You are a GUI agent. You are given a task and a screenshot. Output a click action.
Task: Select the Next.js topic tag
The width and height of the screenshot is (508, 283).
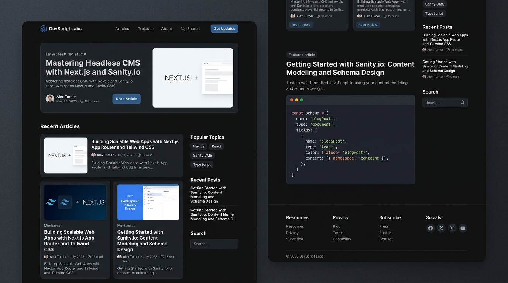(x=199, y=146)
